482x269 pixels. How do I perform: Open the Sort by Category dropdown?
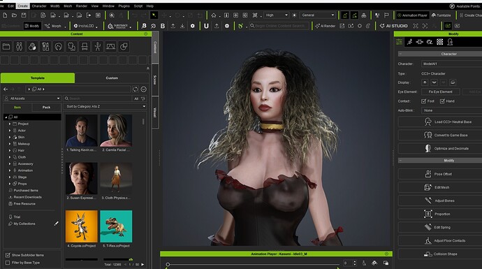click(105, 106)
